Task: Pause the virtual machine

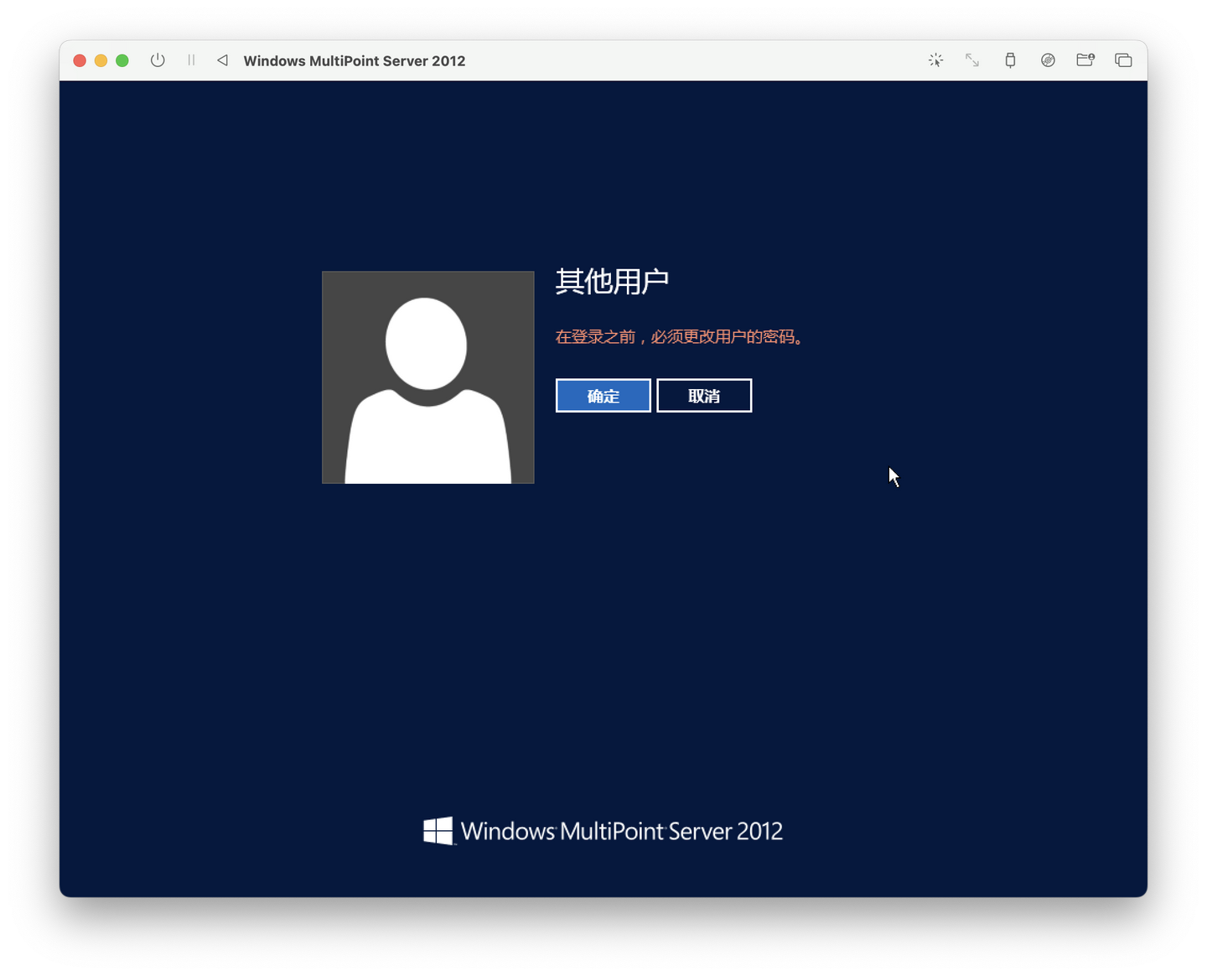Action: pyautogui.click(x=191, y=60)
